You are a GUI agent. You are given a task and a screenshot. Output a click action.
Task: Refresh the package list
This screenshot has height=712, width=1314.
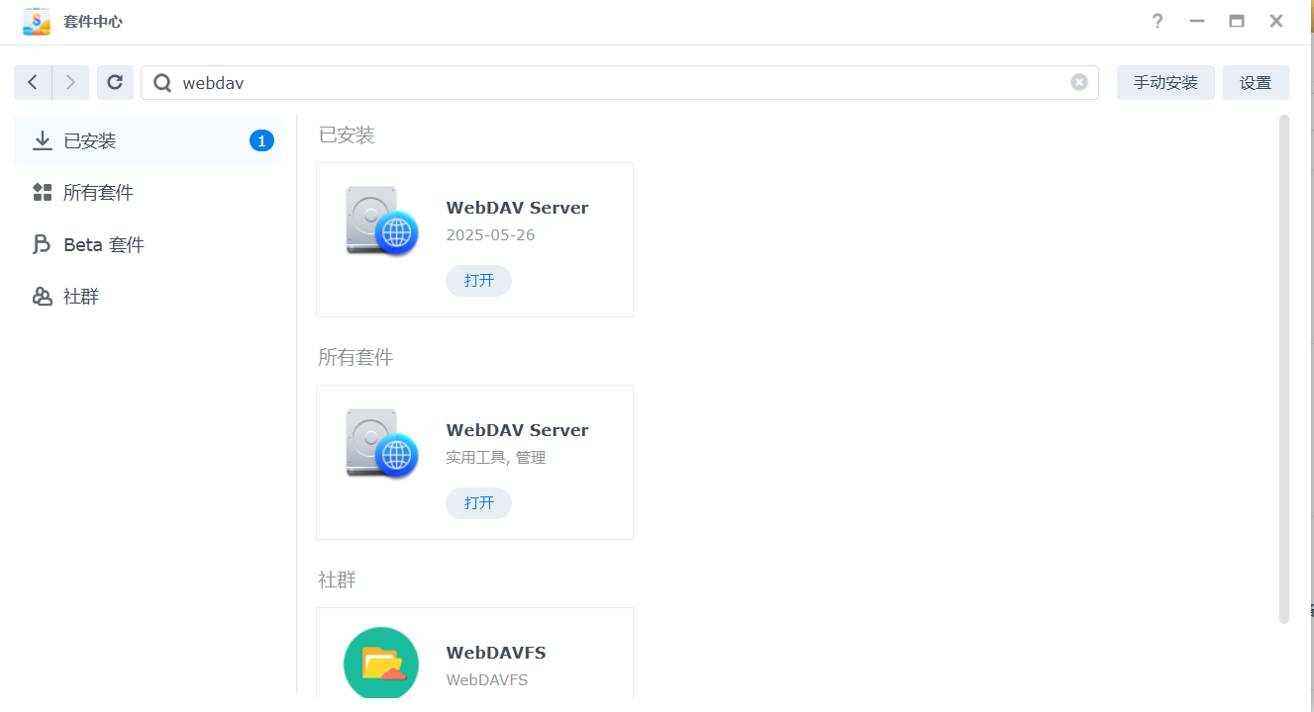115,83
